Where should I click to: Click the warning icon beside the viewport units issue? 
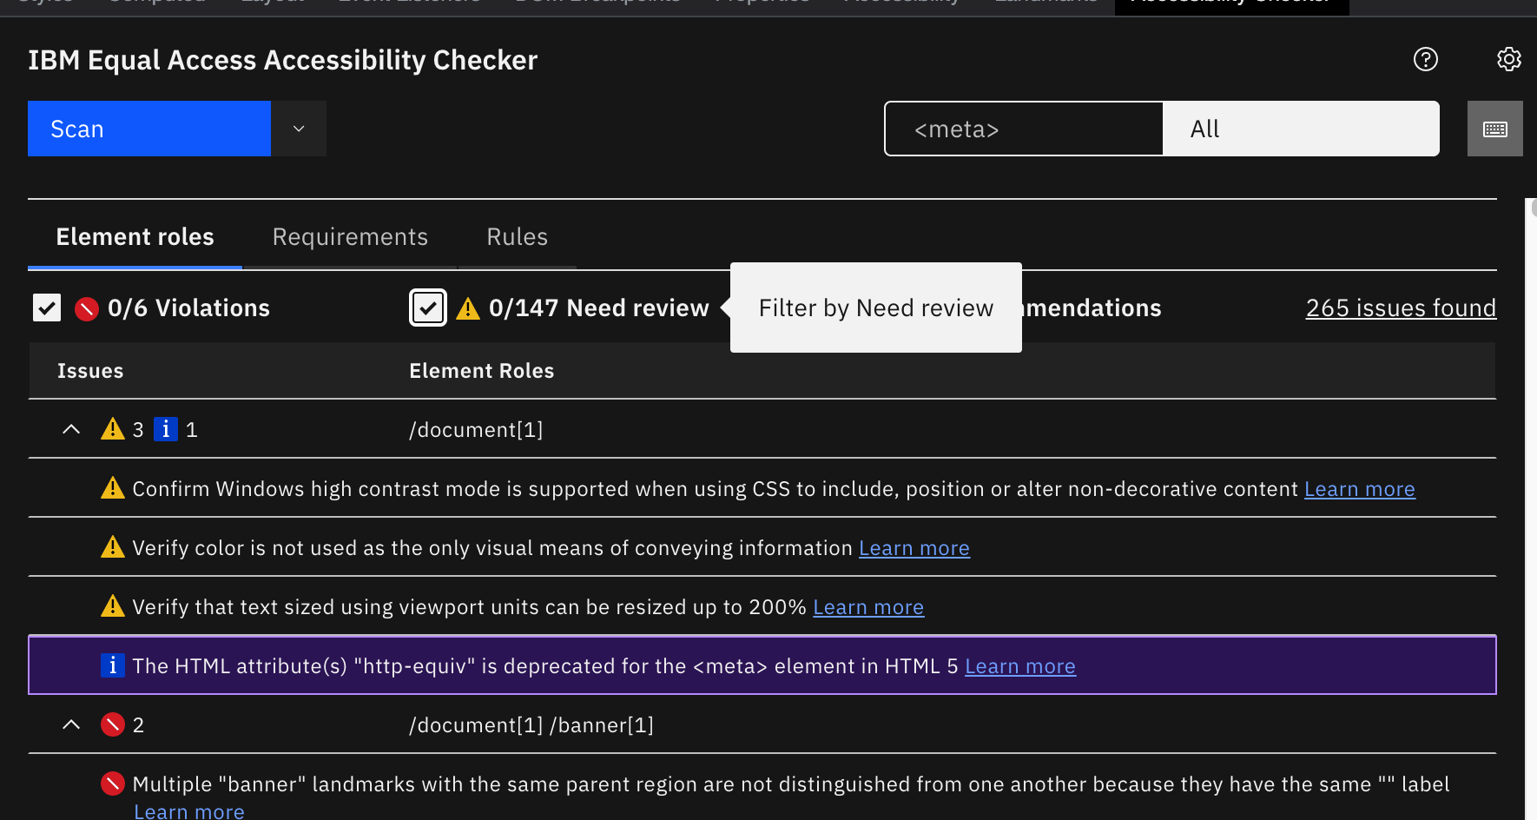[112, 606]
